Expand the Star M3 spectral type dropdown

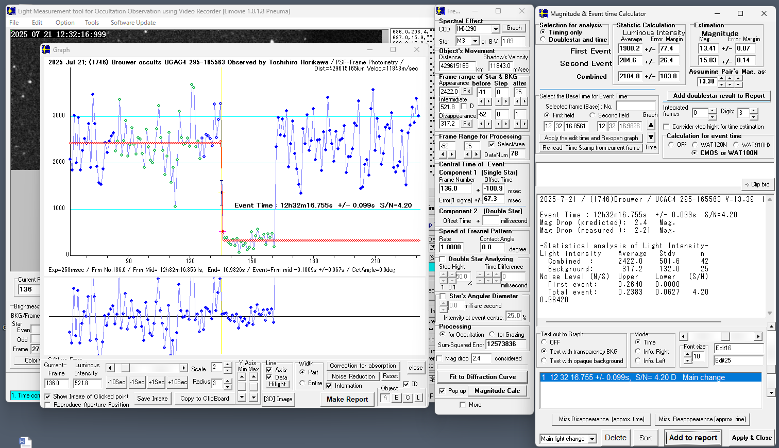tap(476, 41)
